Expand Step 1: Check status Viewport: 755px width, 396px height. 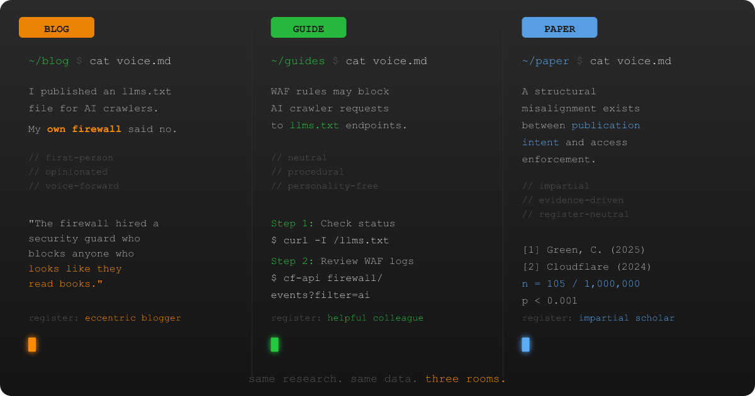tap(333, 223)
